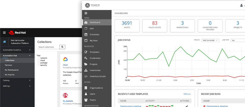Open the user account icon in Tower
Screen dimensions: 245x107
[x=241, y=5]
